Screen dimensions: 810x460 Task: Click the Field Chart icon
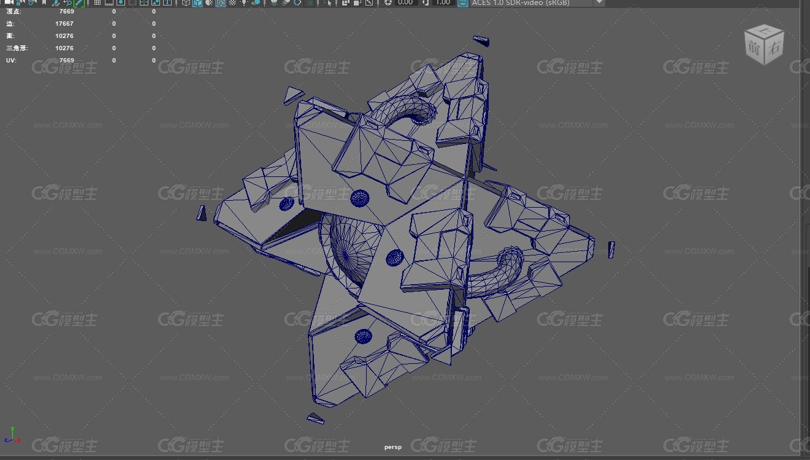point(143,2)
